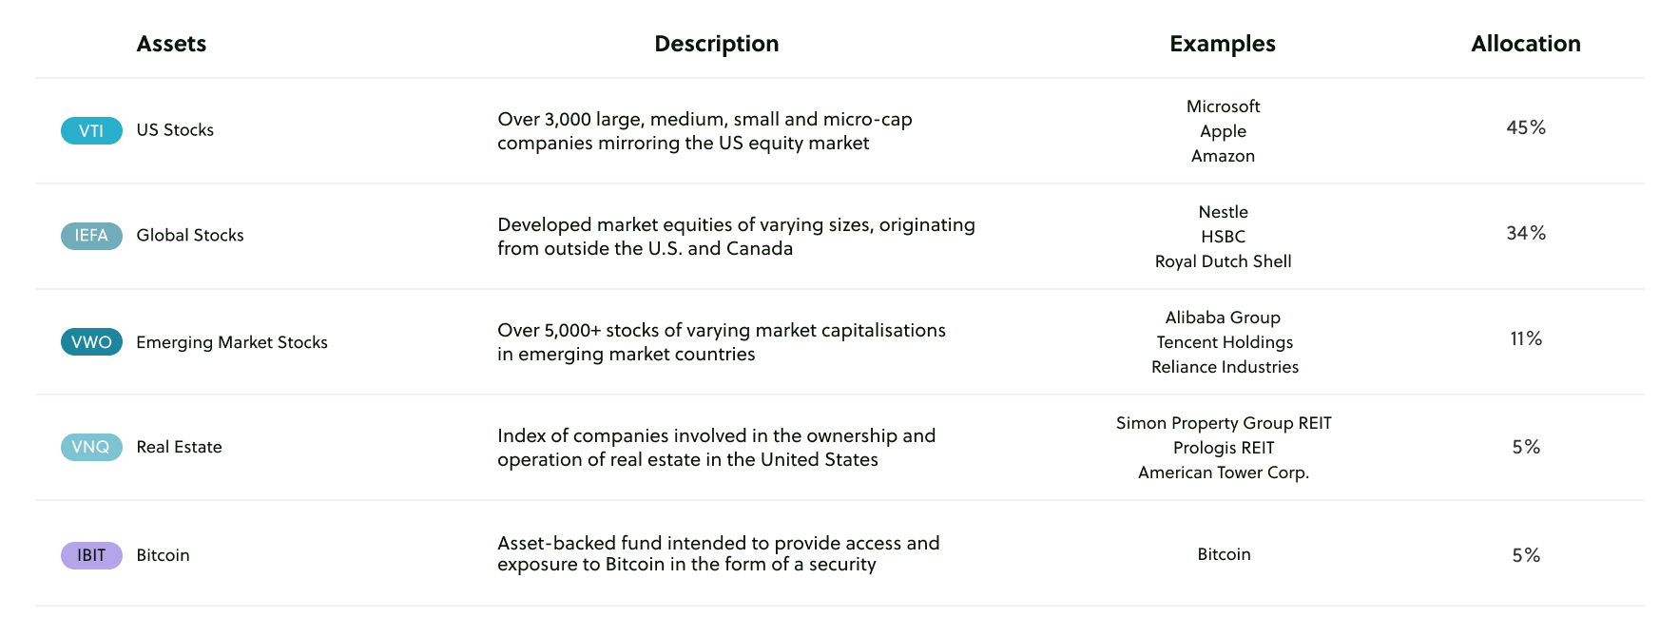Screen dimensions: 1679x636
Task: Click Simon Property Group REIT text
Action: pyautogui.click(x=1224, y=423)
